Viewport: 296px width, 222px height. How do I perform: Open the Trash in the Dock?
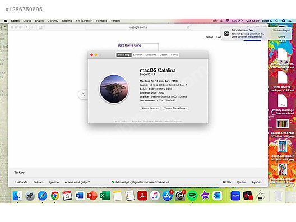(x=278, y=196)
